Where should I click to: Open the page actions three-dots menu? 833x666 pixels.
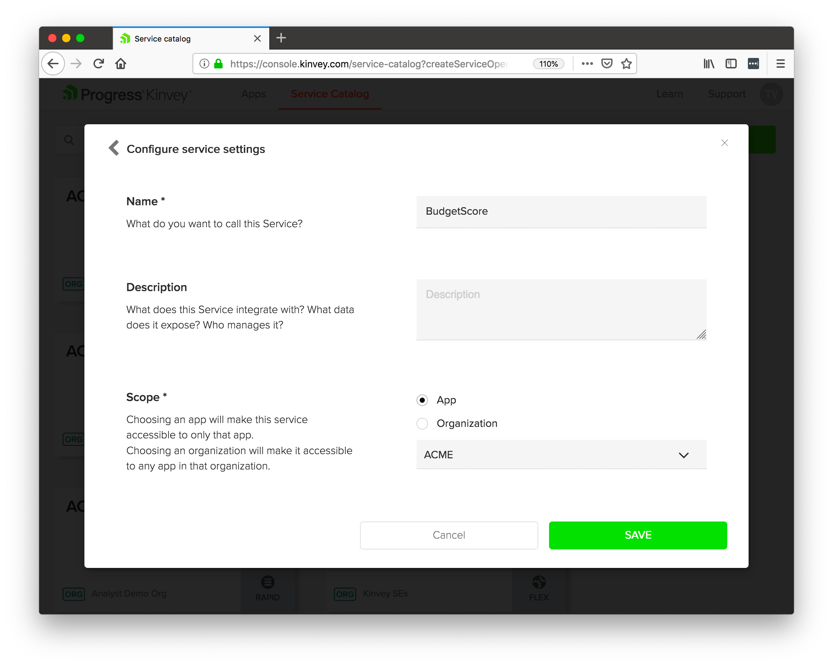(587, 64)
